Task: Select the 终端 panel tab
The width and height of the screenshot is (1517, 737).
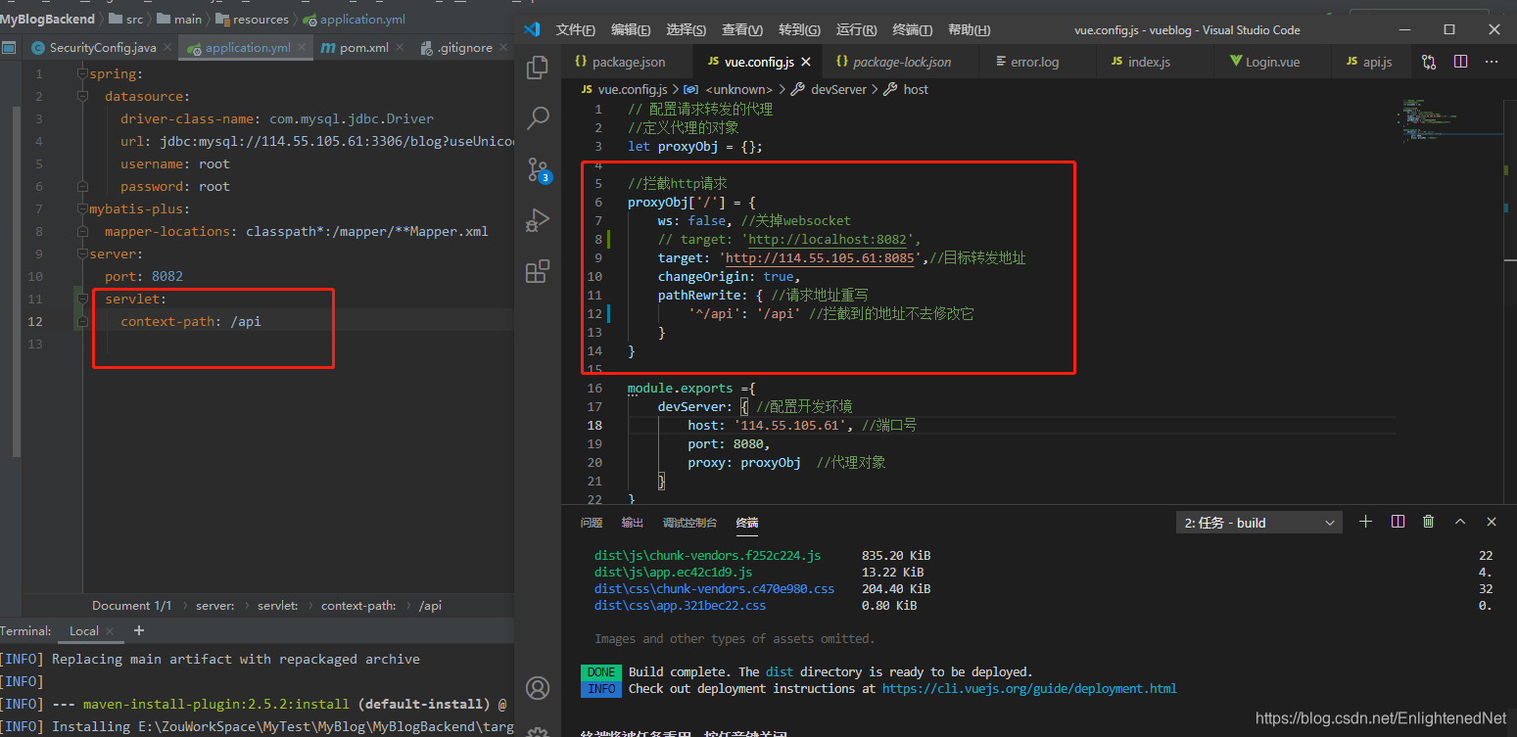Action: click(747, 523)
